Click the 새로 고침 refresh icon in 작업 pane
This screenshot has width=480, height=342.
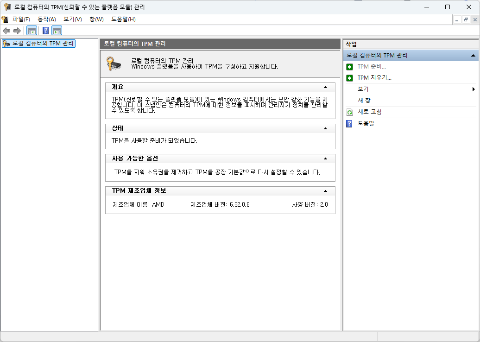pos(349,112)
